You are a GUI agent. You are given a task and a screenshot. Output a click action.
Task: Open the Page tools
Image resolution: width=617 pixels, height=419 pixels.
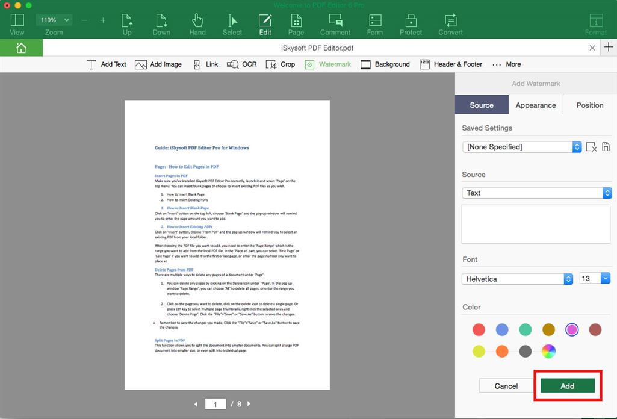click(x=296, y=25)
